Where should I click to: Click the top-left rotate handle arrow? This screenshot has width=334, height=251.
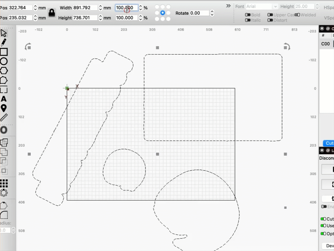[27, 46]
